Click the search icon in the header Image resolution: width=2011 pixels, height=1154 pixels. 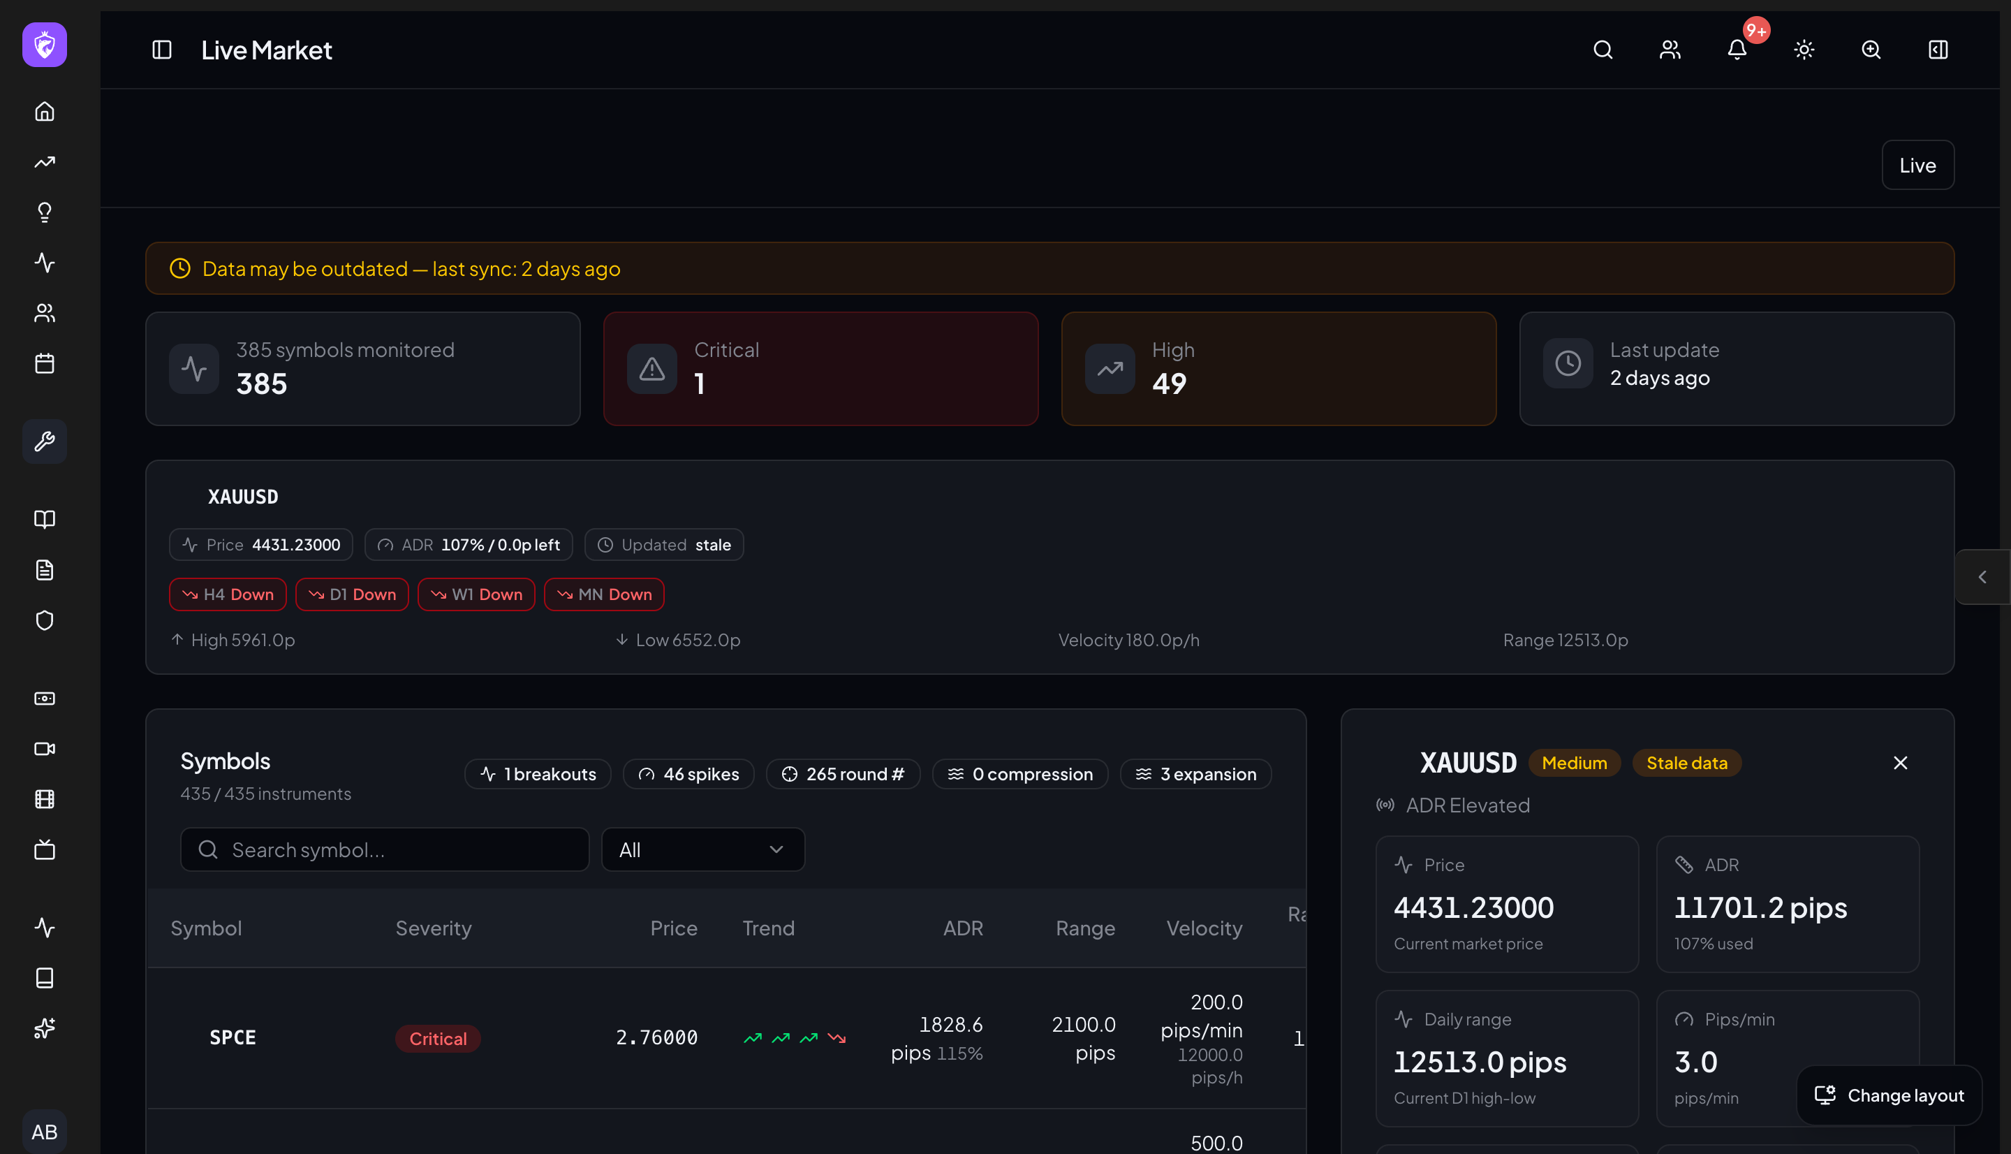tap(1603, 50)
